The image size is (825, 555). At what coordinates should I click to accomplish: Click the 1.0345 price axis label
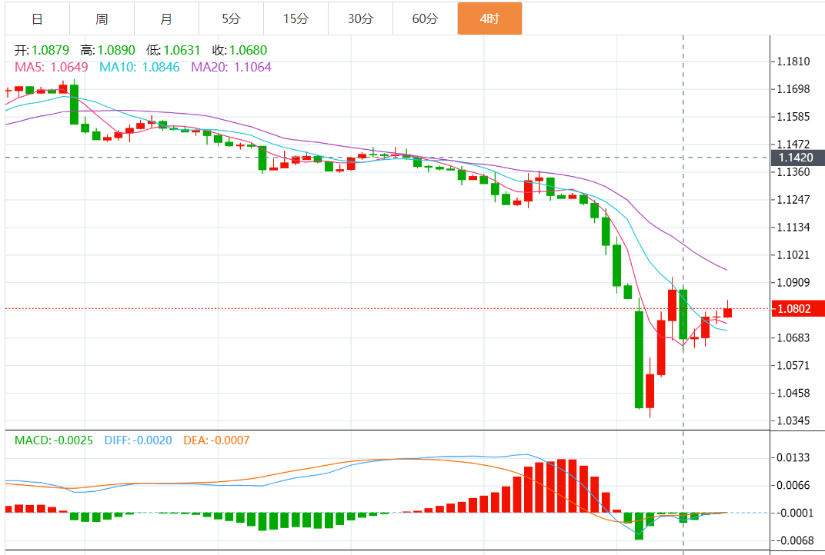click(x=793, y=421)
